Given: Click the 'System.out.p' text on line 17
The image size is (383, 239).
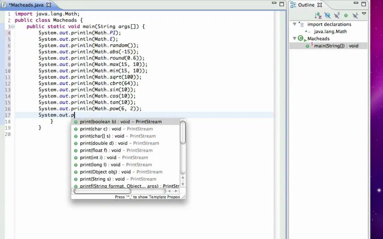Looking at the screenshot, I should pos(56,115).
